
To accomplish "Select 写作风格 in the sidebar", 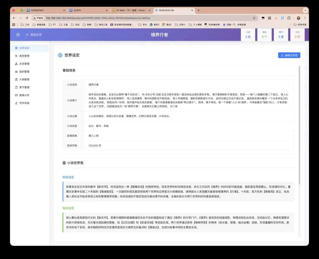I will coord(24,103).
